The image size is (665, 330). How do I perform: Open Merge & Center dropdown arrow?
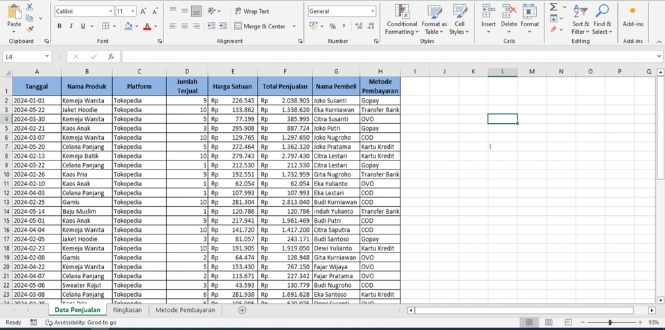pos(294,26)
